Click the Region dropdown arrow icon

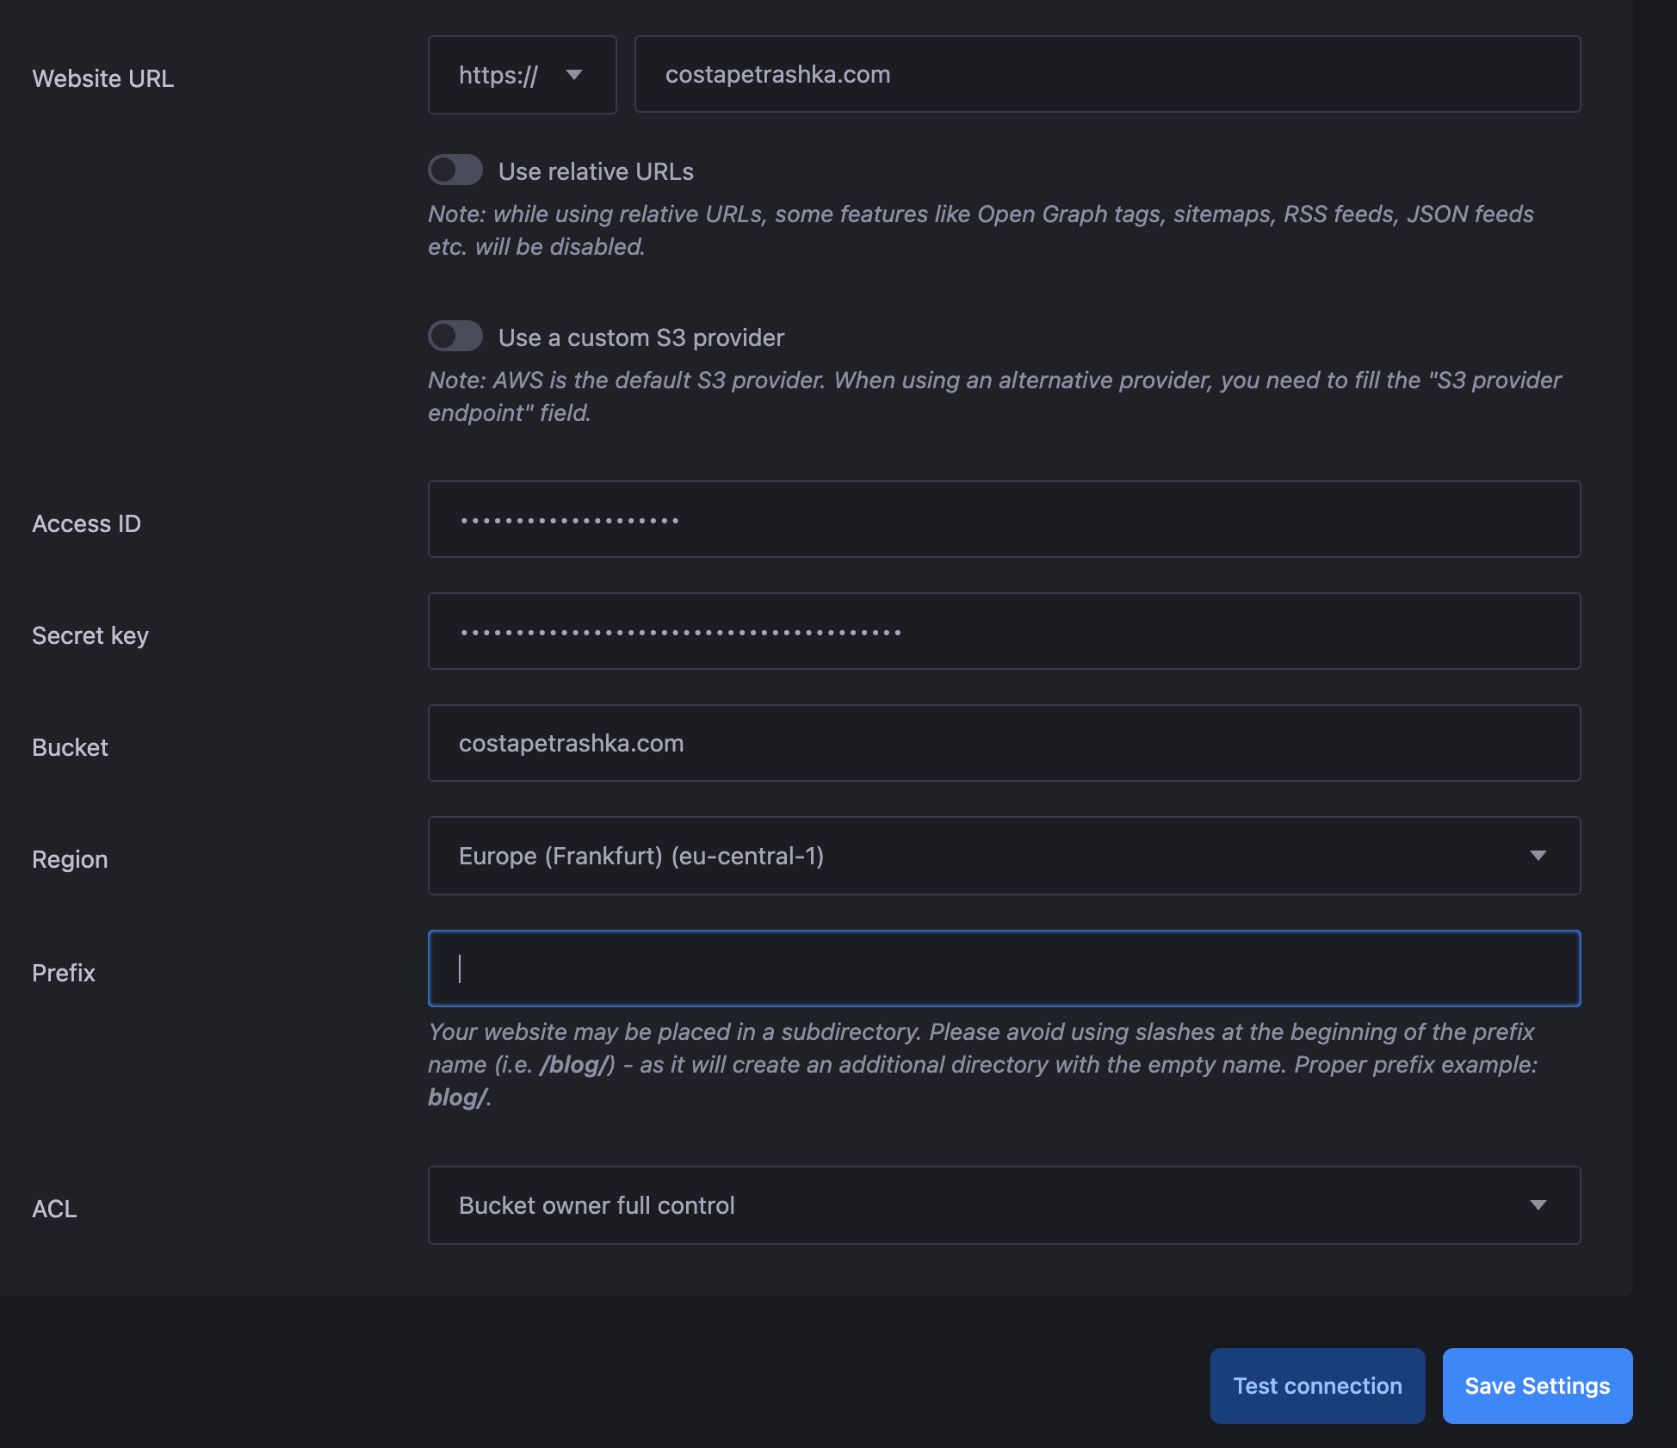point(1538,856)
